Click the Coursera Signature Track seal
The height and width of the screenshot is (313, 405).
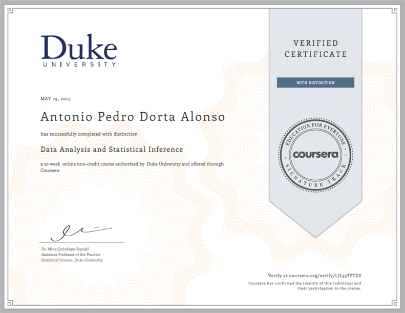[315, 155]
